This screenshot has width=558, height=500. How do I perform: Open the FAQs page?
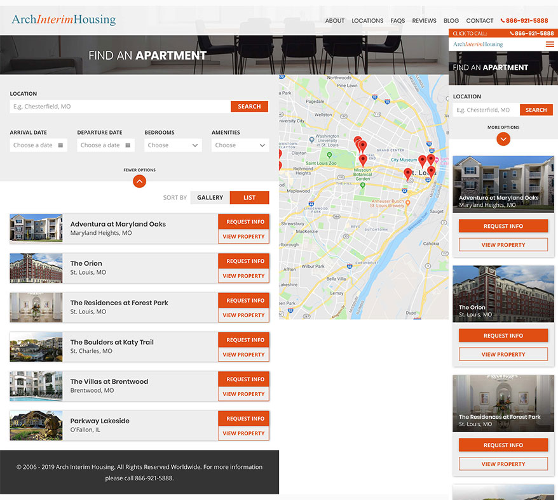397,20
